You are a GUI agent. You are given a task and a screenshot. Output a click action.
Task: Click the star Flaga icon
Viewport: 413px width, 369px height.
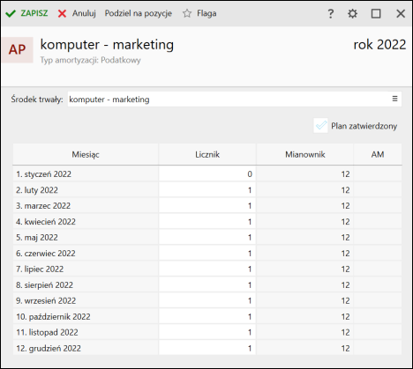click(x=187, y=13)
